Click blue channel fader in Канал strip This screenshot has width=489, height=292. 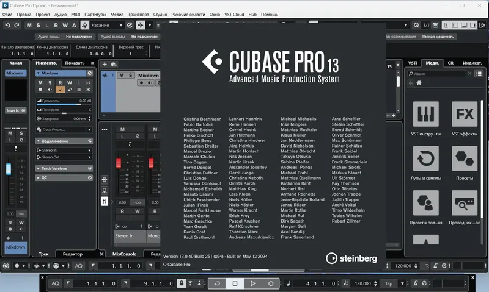[9, 169]
